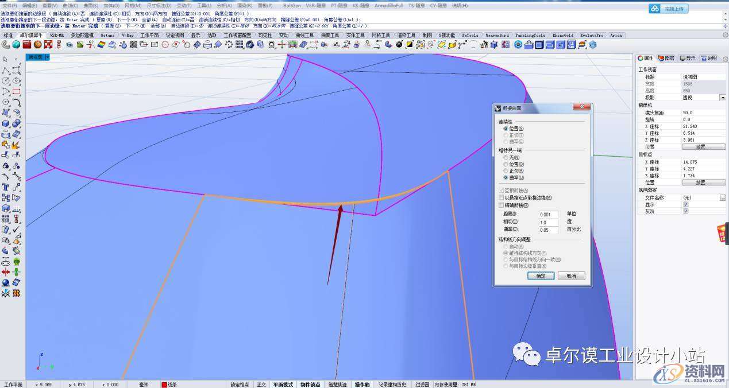
Task: Check 以最接近点衔接边缘 option
Action: pyautogui.click(x=501, y=197)
